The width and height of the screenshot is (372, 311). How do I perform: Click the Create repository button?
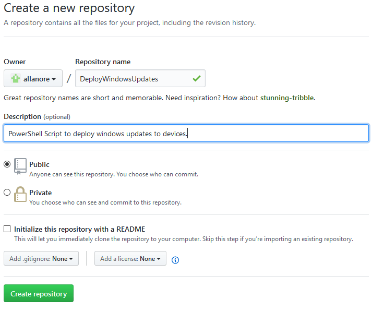(x=39, y=293)
